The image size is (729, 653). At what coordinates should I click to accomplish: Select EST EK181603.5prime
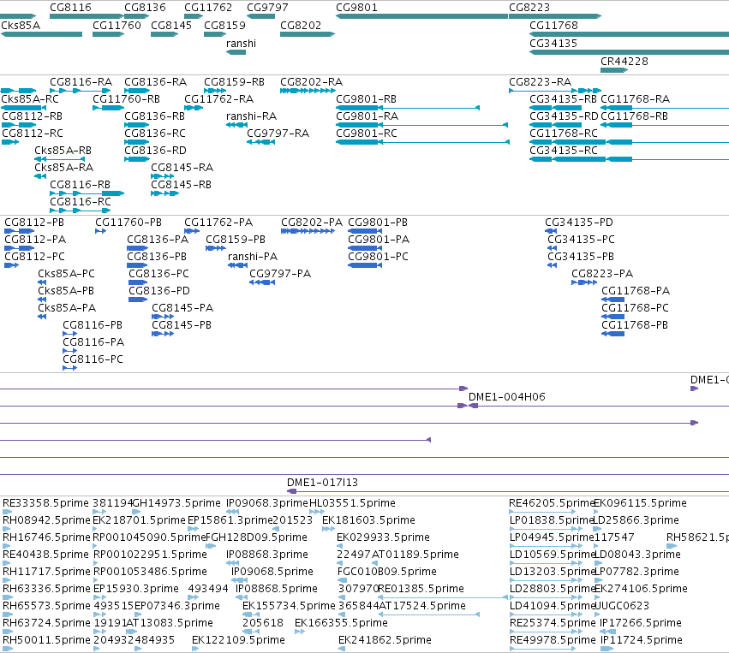pyautogui.click(x=368, y=520)
